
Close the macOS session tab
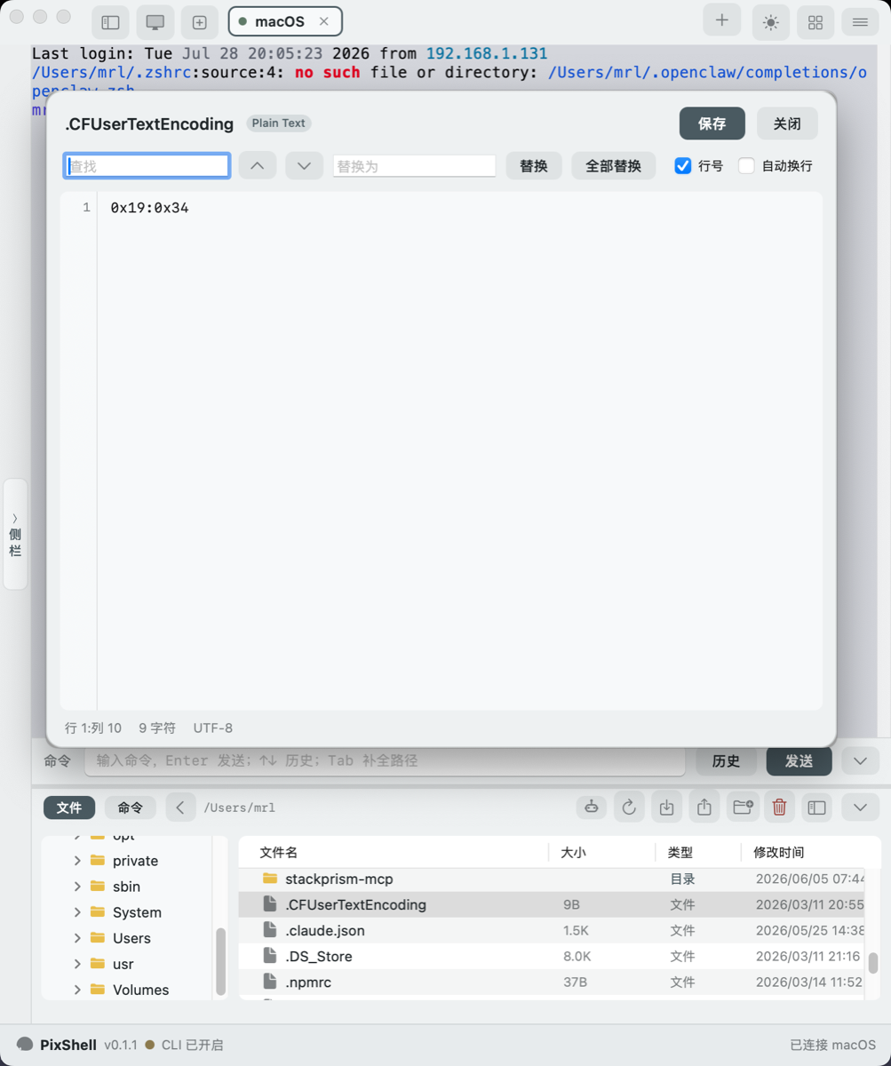click(x=324, y=21)
